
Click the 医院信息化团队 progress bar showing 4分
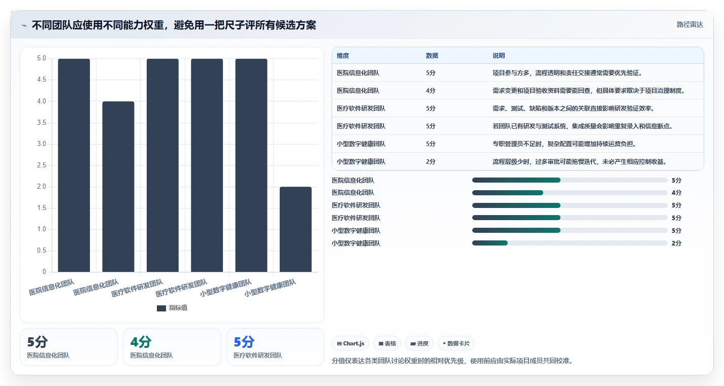tap(570, 193)
